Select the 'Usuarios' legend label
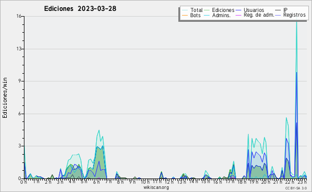This screenshot has width=312, height=192. click(x=254, y=10)
